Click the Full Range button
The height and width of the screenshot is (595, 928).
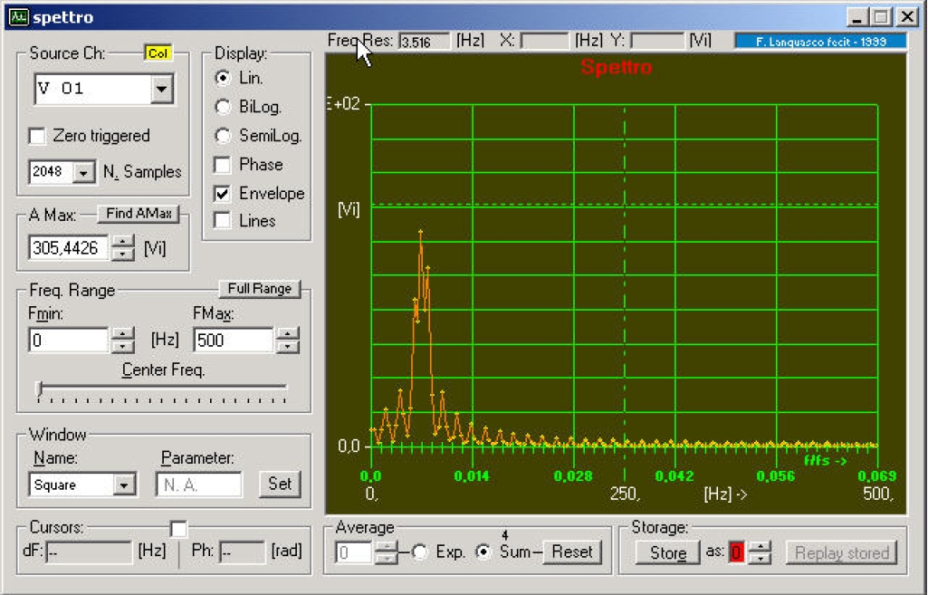(x=260, y=289)
